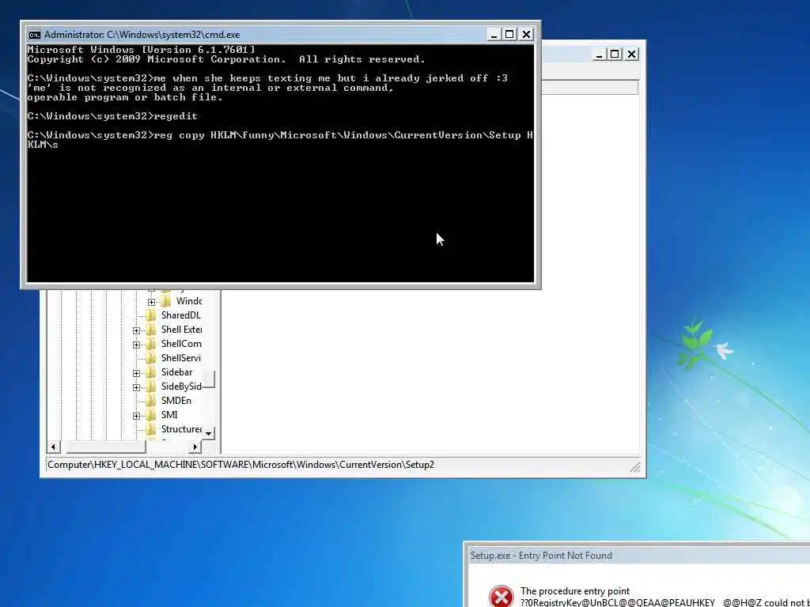The image size is (810, 607).
Task: Click registry tree scroll-down arrow
Action: [x=208, y=433]
